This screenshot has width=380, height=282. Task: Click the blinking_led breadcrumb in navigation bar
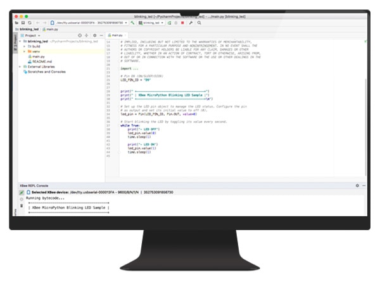click(x=28, y=28)
